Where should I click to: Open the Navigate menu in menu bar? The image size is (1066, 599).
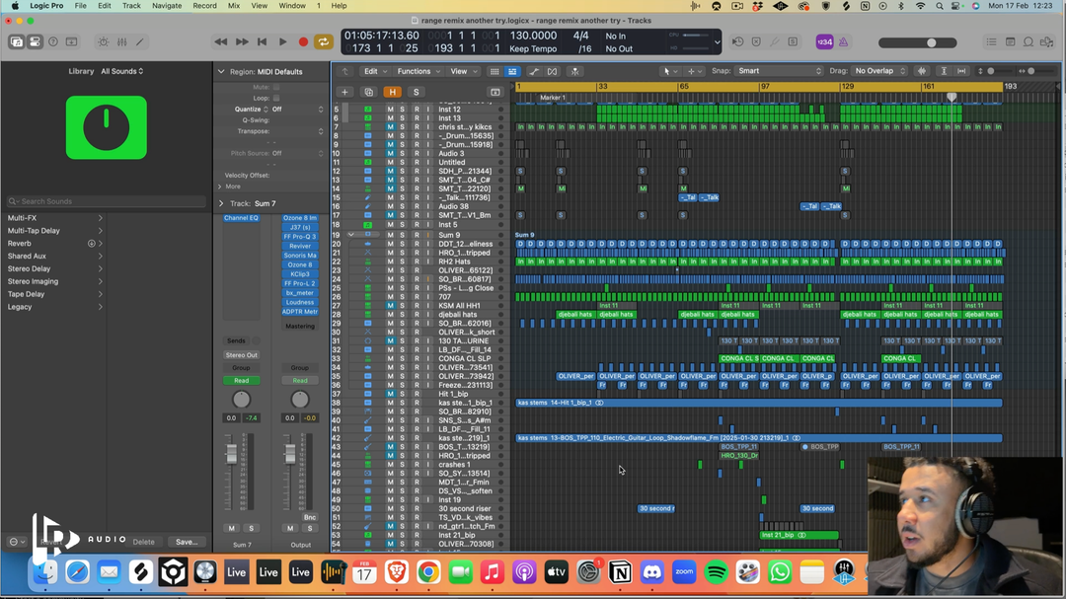pos(166,6)
